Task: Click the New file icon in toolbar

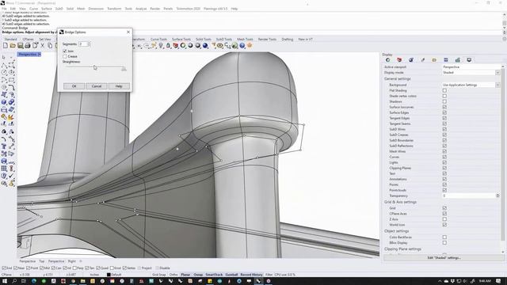Action: tap(6, 46)
